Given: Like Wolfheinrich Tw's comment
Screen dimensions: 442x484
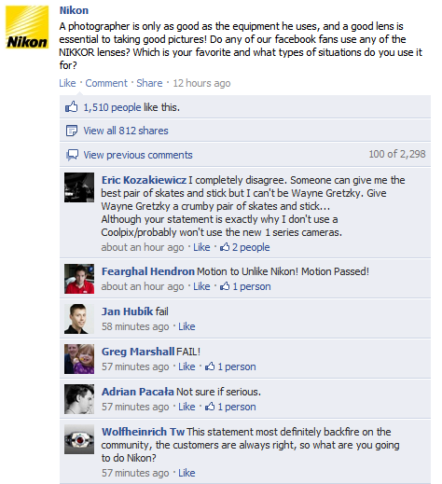Looking at the screenshot, I should 186,473.
